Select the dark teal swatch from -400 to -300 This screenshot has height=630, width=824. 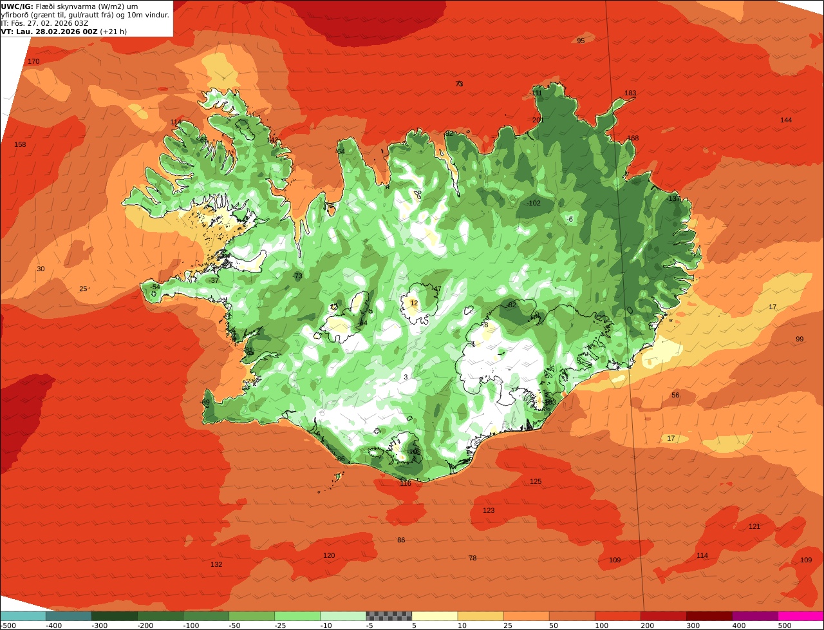69,616
